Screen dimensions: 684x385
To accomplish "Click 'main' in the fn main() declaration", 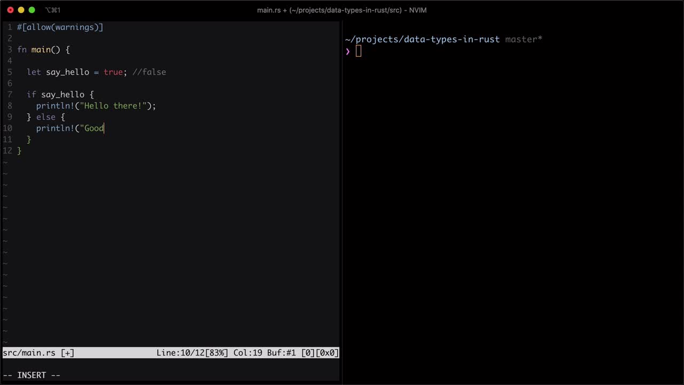I will [41, 50].
